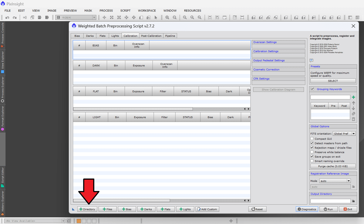Open the No View Available dropdown
The width and height of the screenshot is (364, 224).
coord(34,221)
